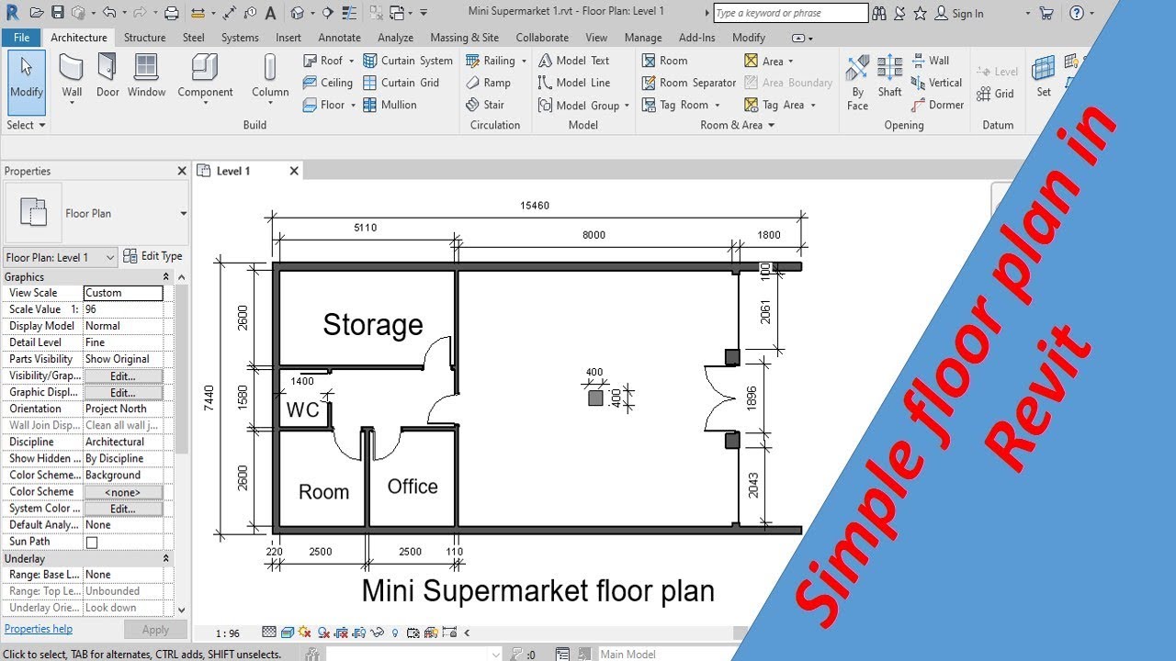Viewport: 1176px width, 661px height.
Task: Click the keyword search field
Action: click(x=790, y=13)
